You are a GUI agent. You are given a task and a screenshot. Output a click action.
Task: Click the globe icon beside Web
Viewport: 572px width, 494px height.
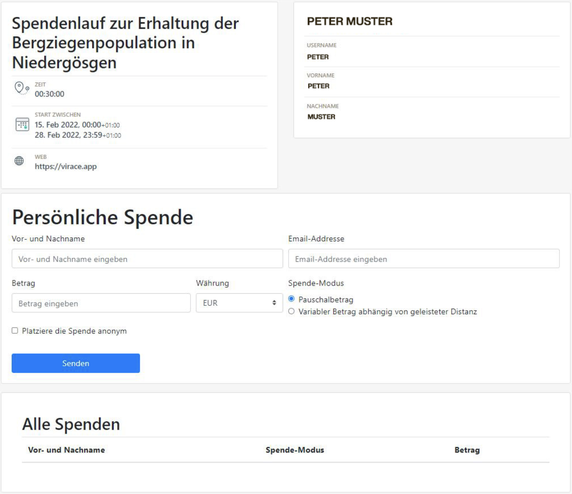[19, 161]
